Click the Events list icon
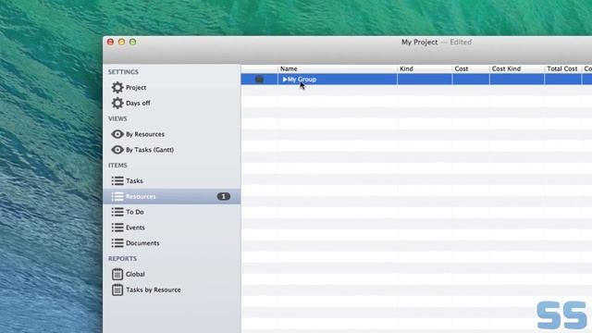592x333 pixels. point(117,228)
